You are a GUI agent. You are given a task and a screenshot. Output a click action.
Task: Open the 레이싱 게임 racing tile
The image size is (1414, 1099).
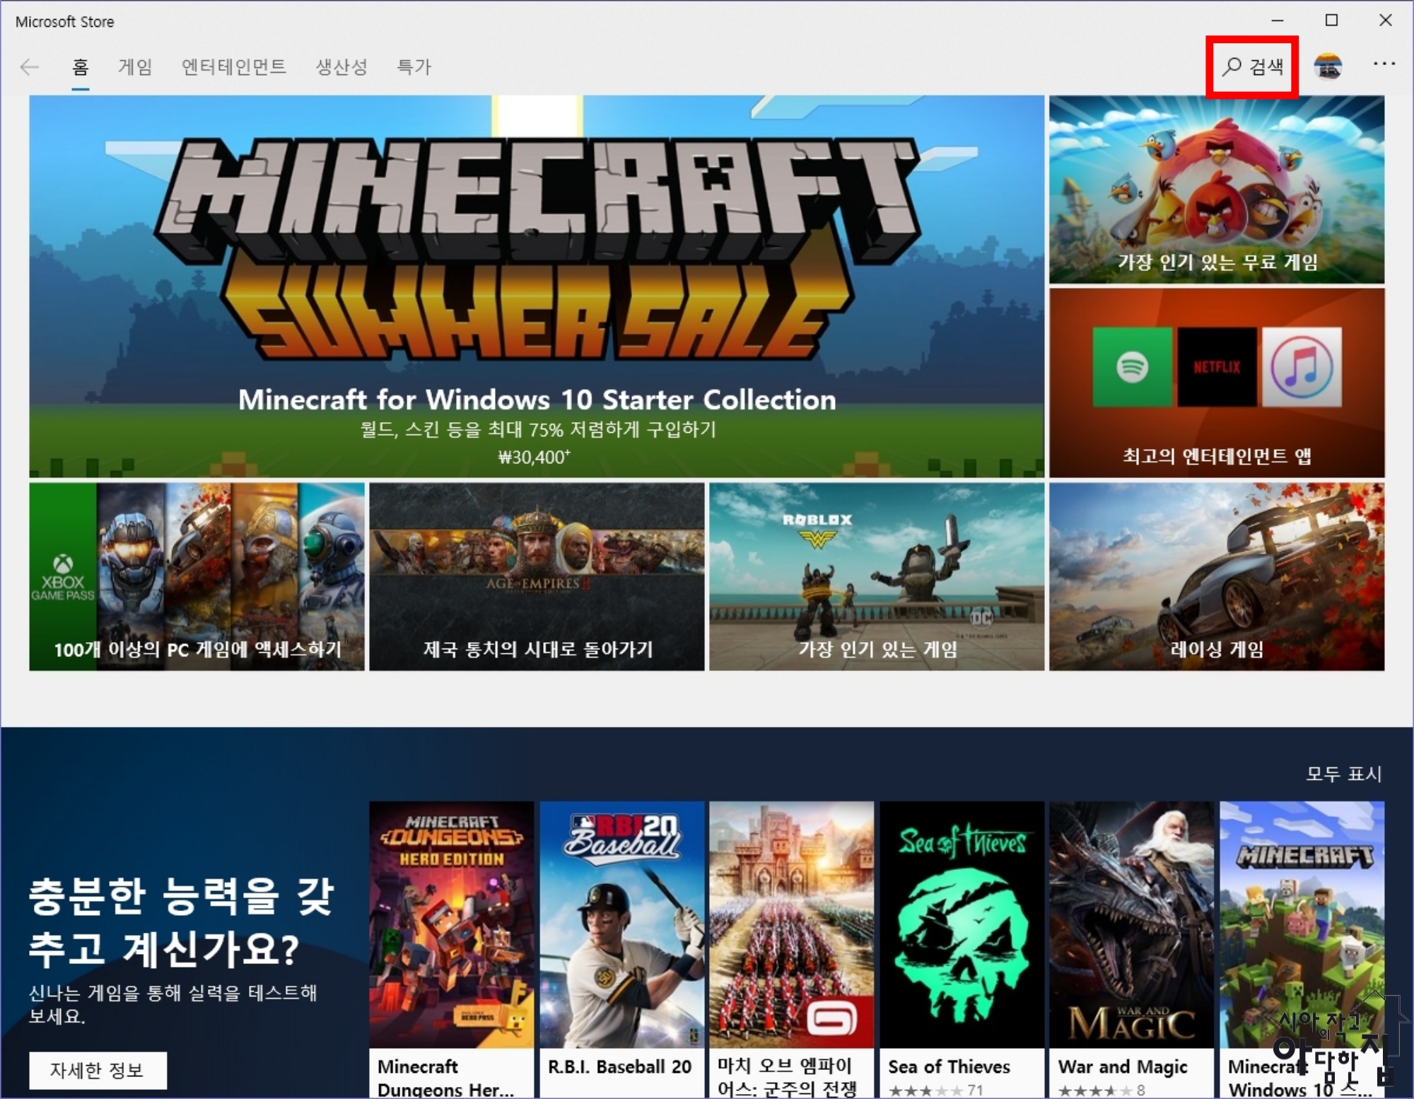1217,577
